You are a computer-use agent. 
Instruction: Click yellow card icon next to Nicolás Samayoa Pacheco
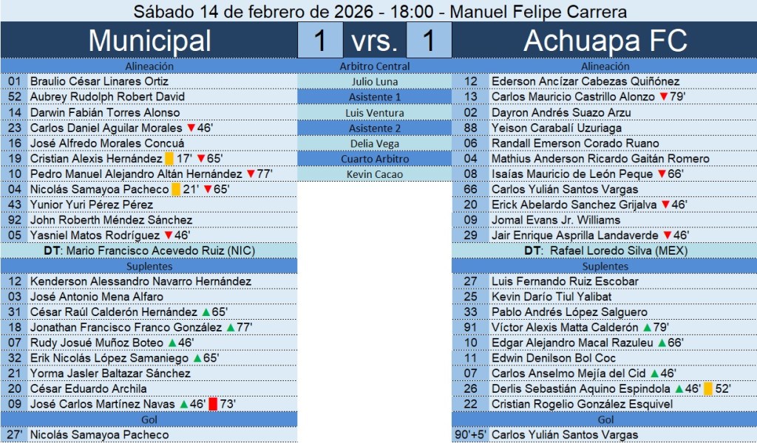coord(176,190)
